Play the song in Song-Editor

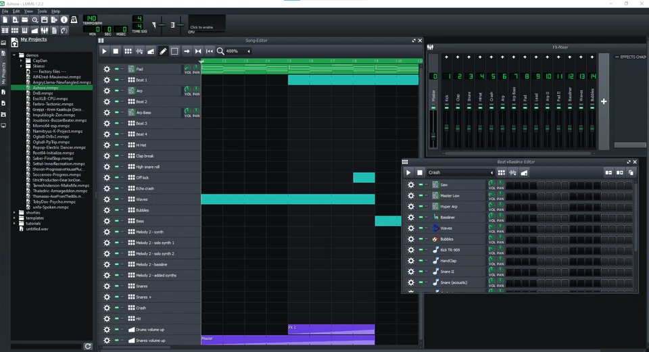[104, 51]
